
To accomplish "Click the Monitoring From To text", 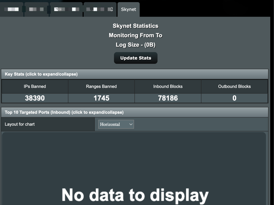I will pos(136,35).
